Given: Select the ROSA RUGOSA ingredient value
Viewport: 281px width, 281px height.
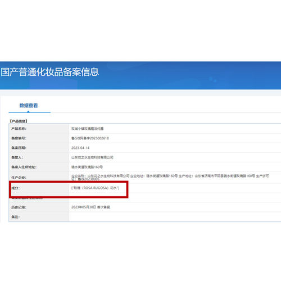Looking at the screenshot, I should click(95, 188).
